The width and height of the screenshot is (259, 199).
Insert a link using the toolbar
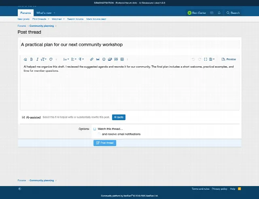pyautogui.click(x=92, y=59)
